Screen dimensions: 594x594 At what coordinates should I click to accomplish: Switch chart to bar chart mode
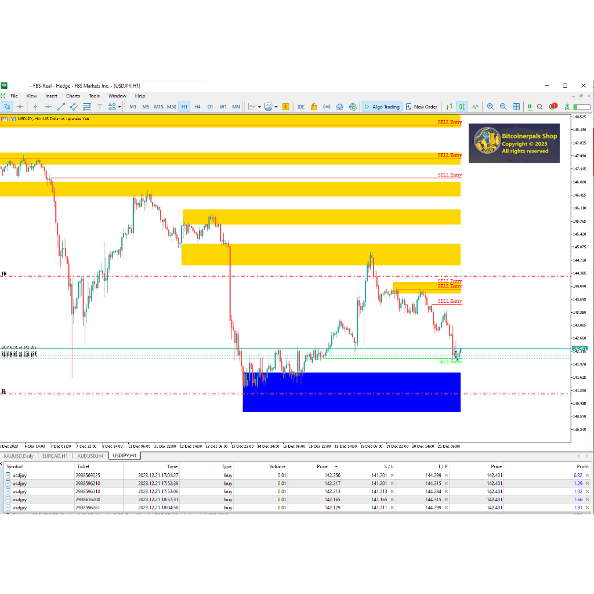pos(450,107)
